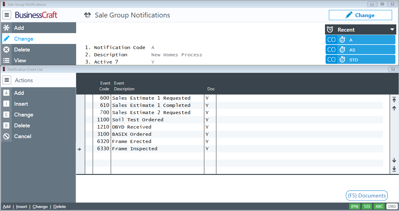Select row Frame Erected
The image size is (399, 211).
pos(234,141)
